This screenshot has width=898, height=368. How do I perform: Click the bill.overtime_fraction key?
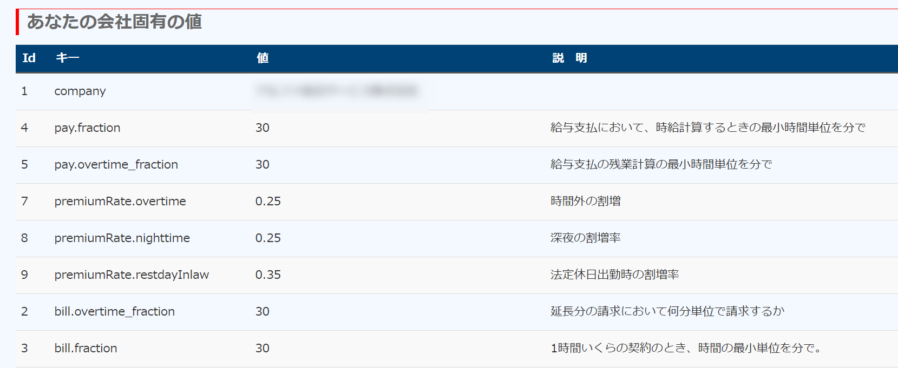point(114,312)
